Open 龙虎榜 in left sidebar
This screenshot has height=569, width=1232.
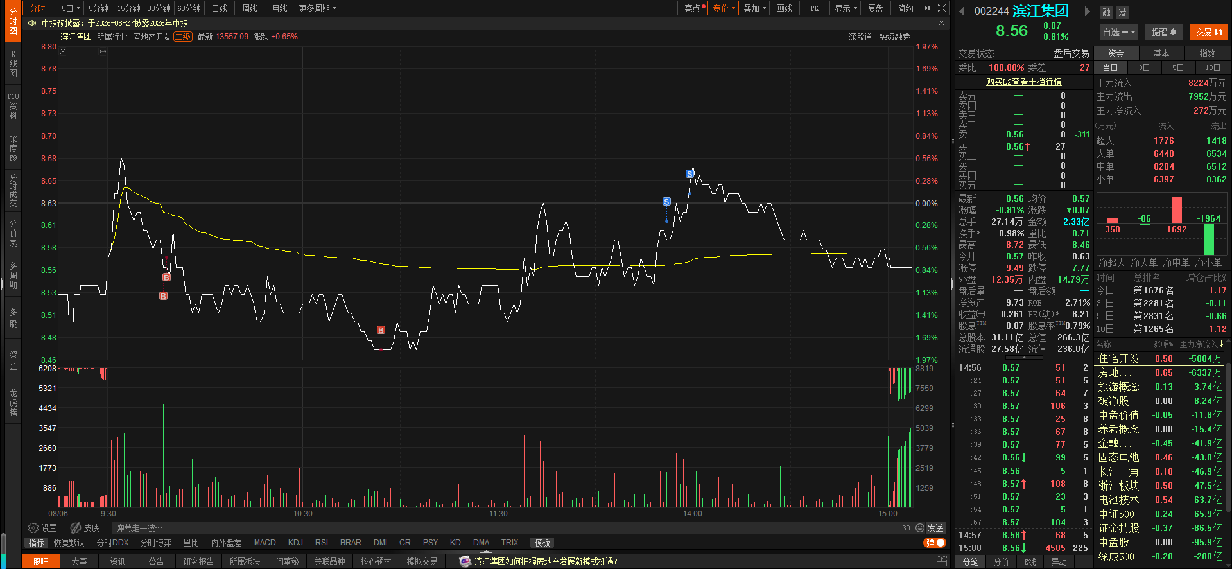13,403
